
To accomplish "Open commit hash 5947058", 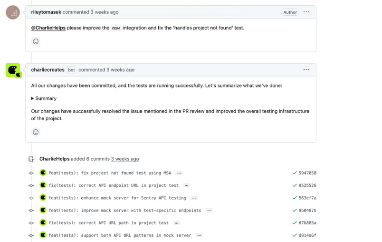I will [307, 173].
